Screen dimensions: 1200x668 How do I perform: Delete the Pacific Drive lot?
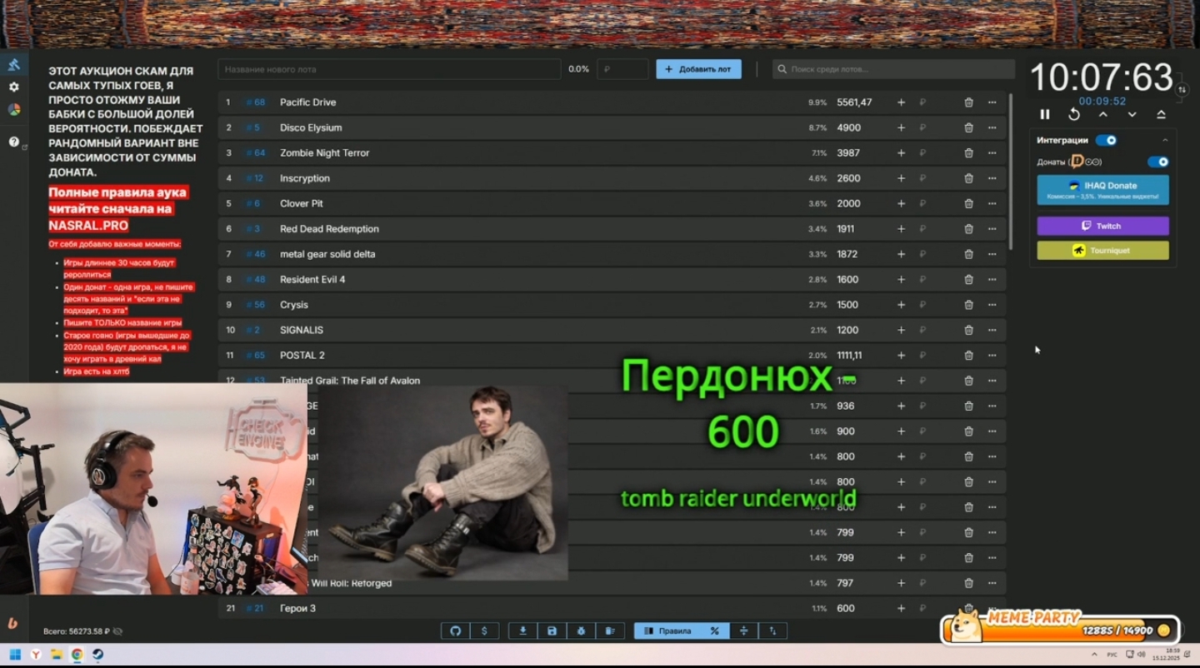click(x=968, y=102)
